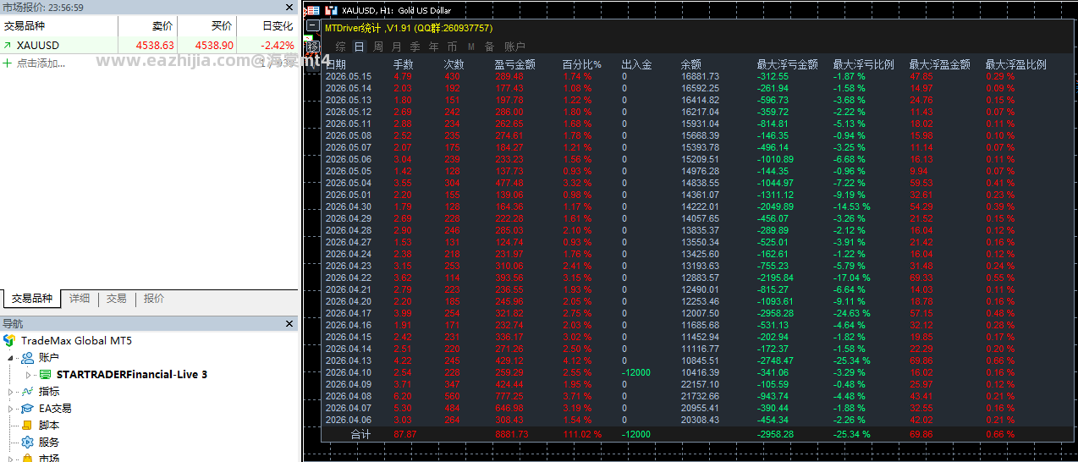
Task: Select the 周 weekly stats tab
Action: (377, 47)
